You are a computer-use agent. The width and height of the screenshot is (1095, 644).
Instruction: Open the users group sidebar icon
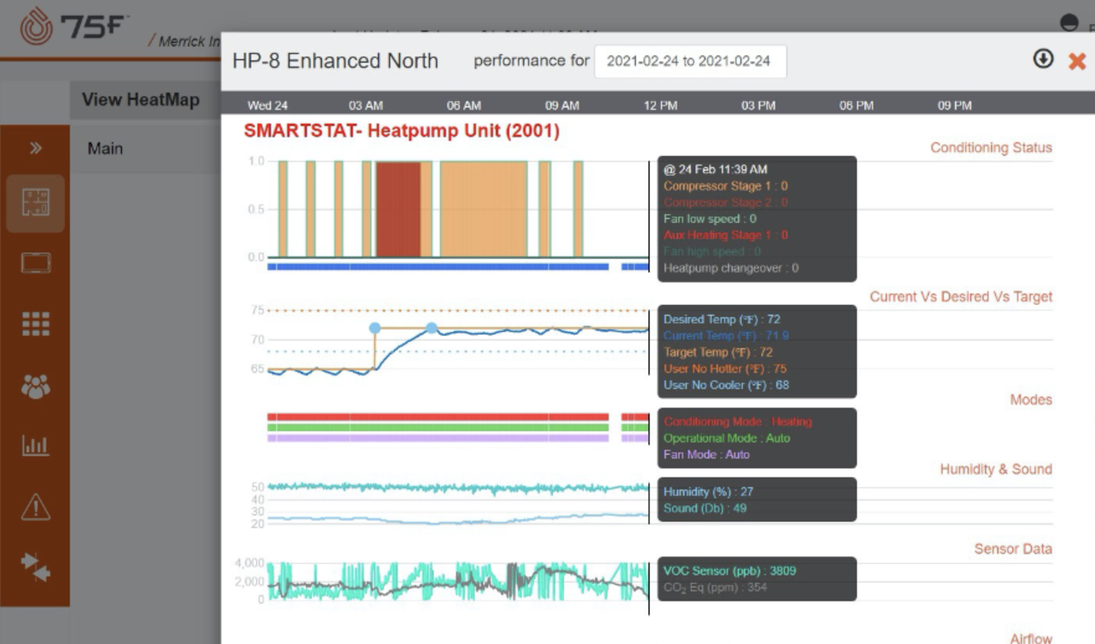point(35,385)
